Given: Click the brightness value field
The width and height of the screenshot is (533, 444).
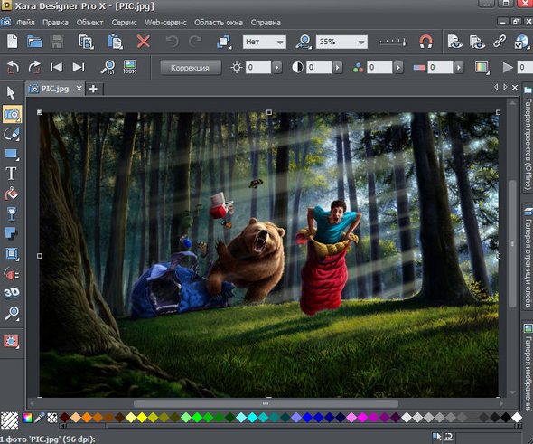Looking at the screenshot, I should pyautogui.click(x=258, y=67).
